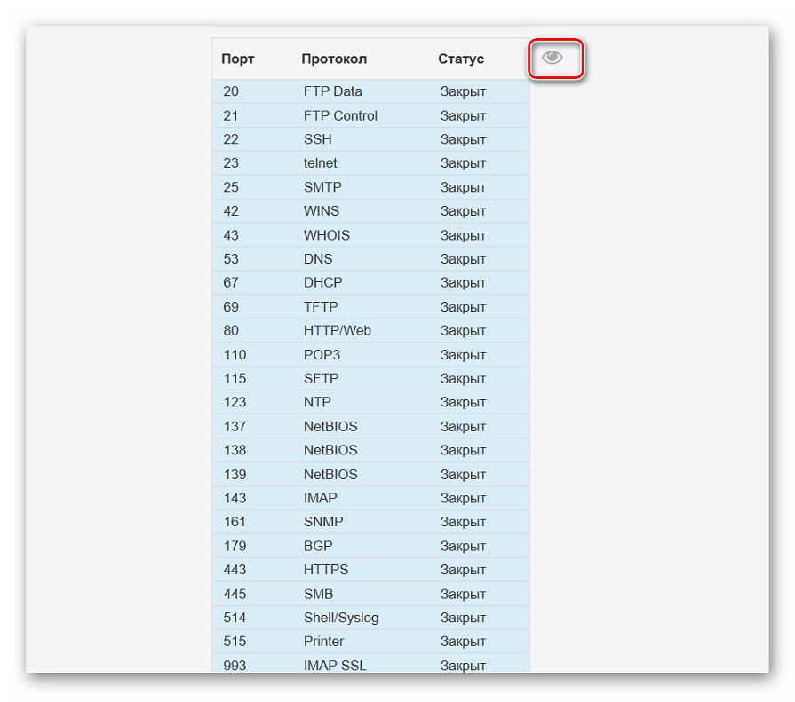Select the POP3 protocol cell
Screen dimensions: 795x702
point(322,354)
